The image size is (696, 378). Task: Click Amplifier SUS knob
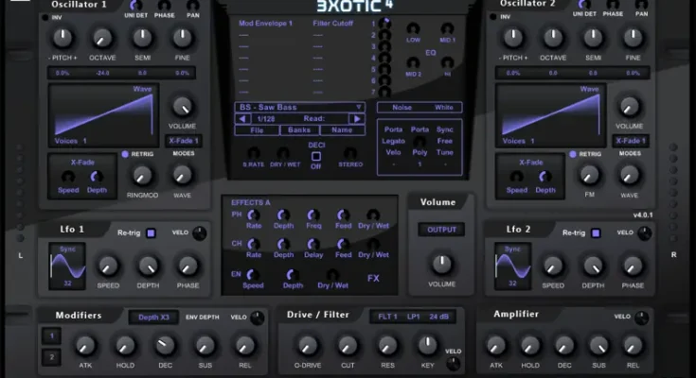coord(598,346)
